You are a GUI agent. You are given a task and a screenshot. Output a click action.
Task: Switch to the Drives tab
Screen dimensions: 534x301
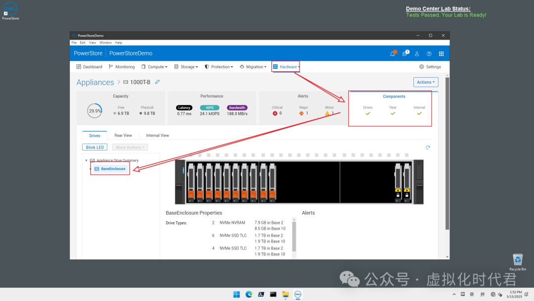pos(94,135)
